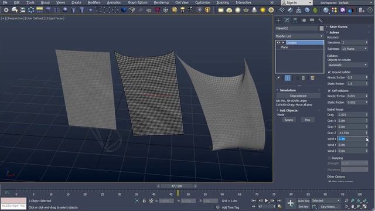Go to start frame playback button
This screenshot has height=211, width=375.
[x=254, y=200]
